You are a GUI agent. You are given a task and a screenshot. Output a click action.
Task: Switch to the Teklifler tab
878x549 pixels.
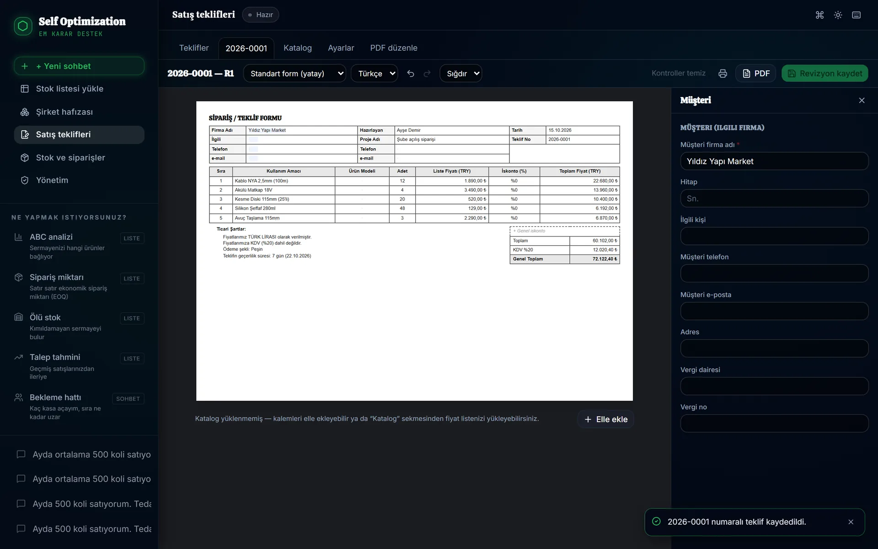click(x=194, y=48)
